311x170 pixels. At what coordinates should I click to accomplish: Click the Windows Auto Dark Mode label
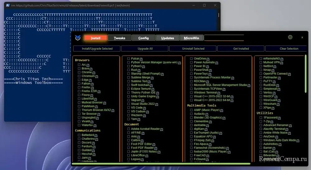coord(280,140)
